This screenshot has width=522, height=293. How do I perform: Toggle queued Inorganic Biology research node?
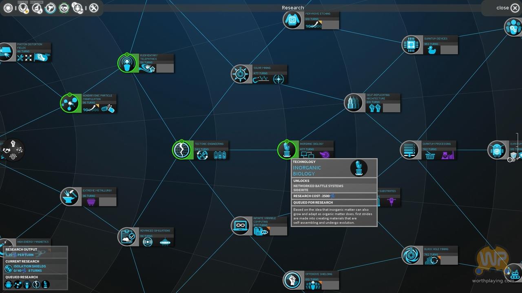pyautogui.click(x=287, y=150)
